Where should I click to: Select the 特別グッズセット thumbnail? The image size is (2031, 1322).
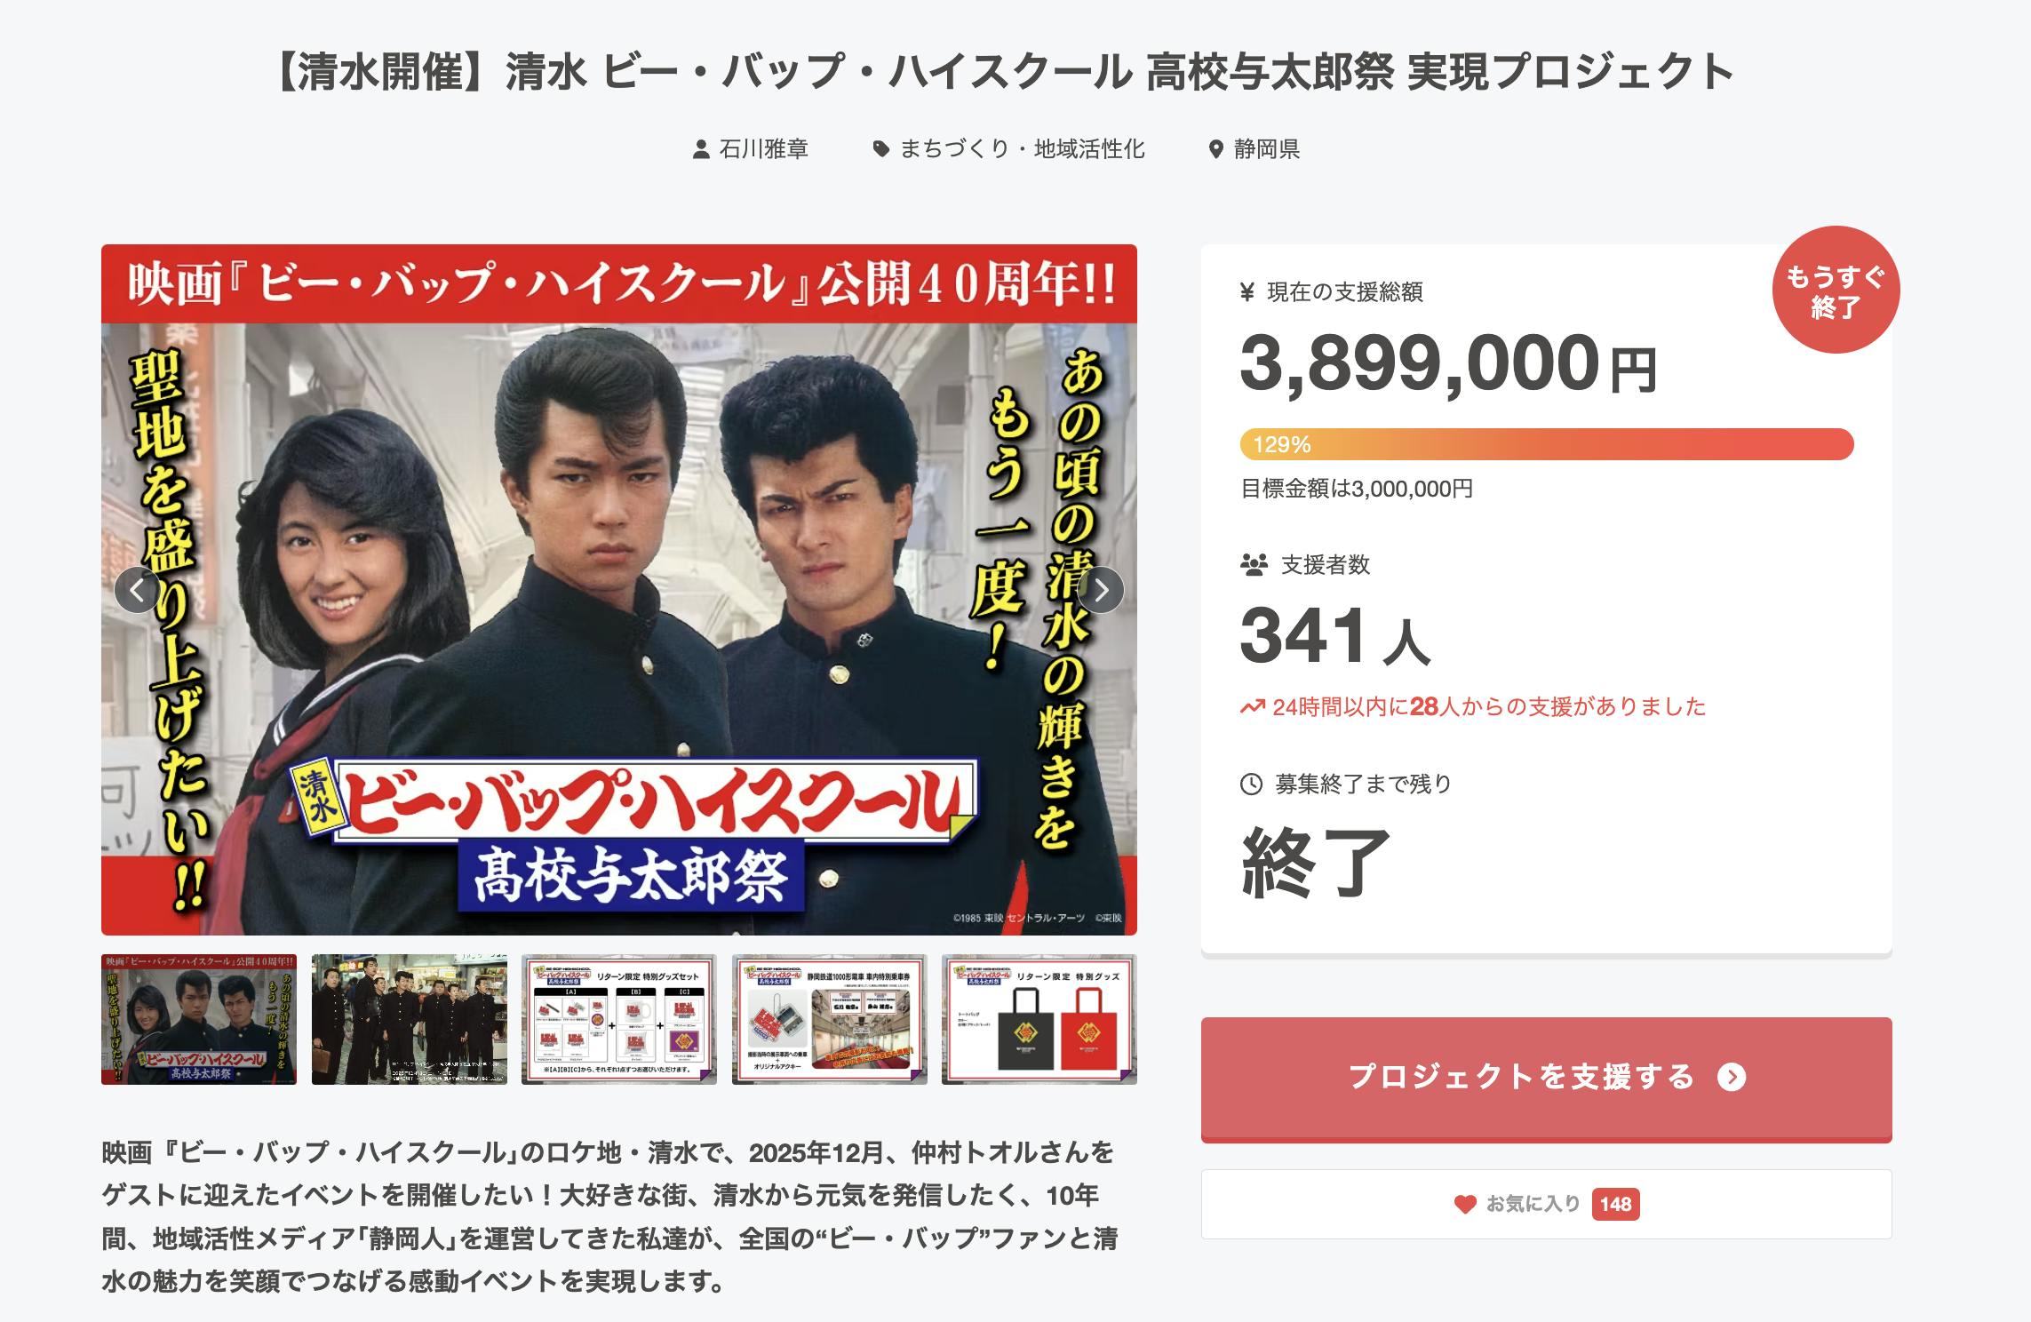(619, 1019)
